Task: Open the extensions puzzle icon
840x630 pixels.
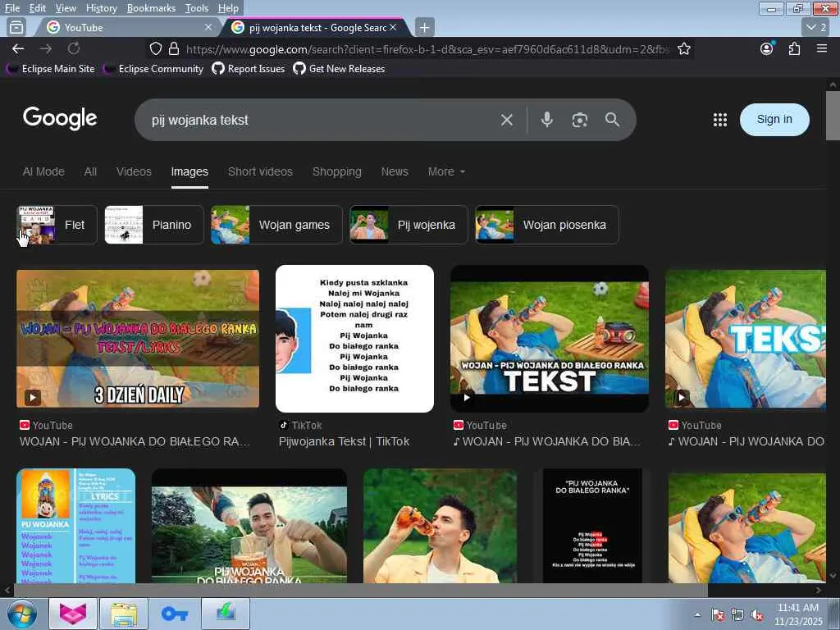Action: click(x=794, y=48)
